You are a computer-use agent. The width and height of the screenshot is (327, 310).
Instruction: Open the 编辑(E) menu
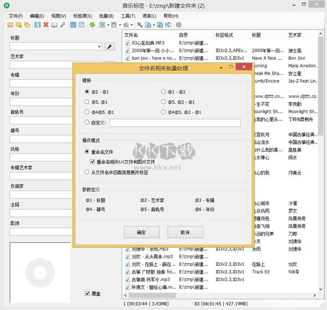point(37,16)
